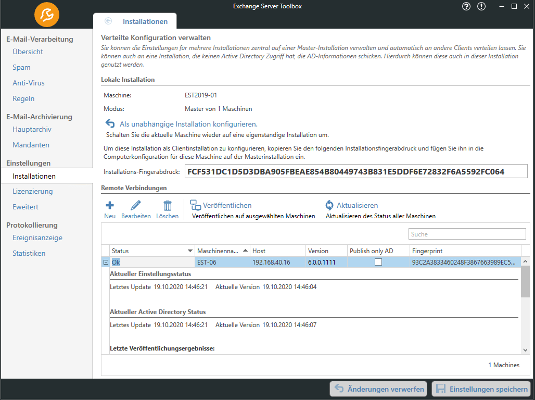Open Ereignisanzeige under Protokollierung
Viewport: 535px width, 400px height.
pos(37,238)
